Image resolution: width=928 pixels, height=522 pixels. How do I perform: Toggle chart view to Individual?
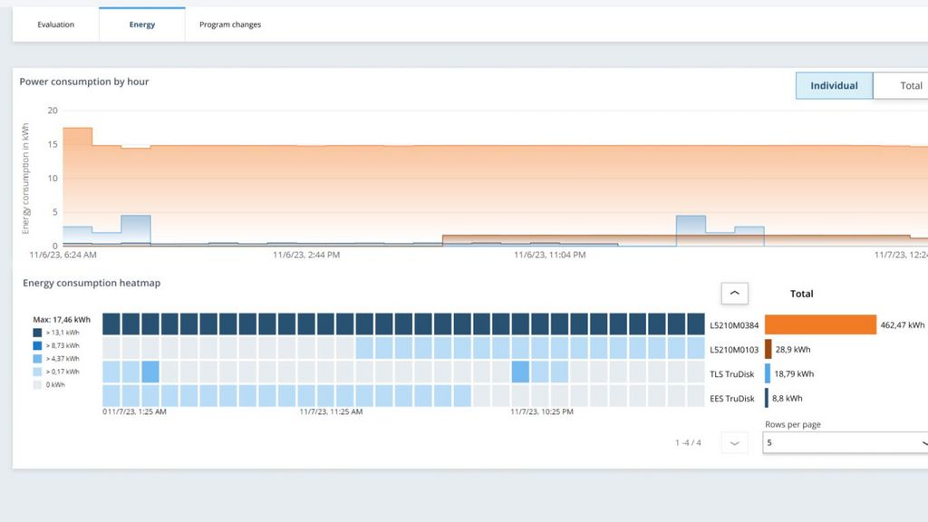pyautogui.click(x=834, y=86)
